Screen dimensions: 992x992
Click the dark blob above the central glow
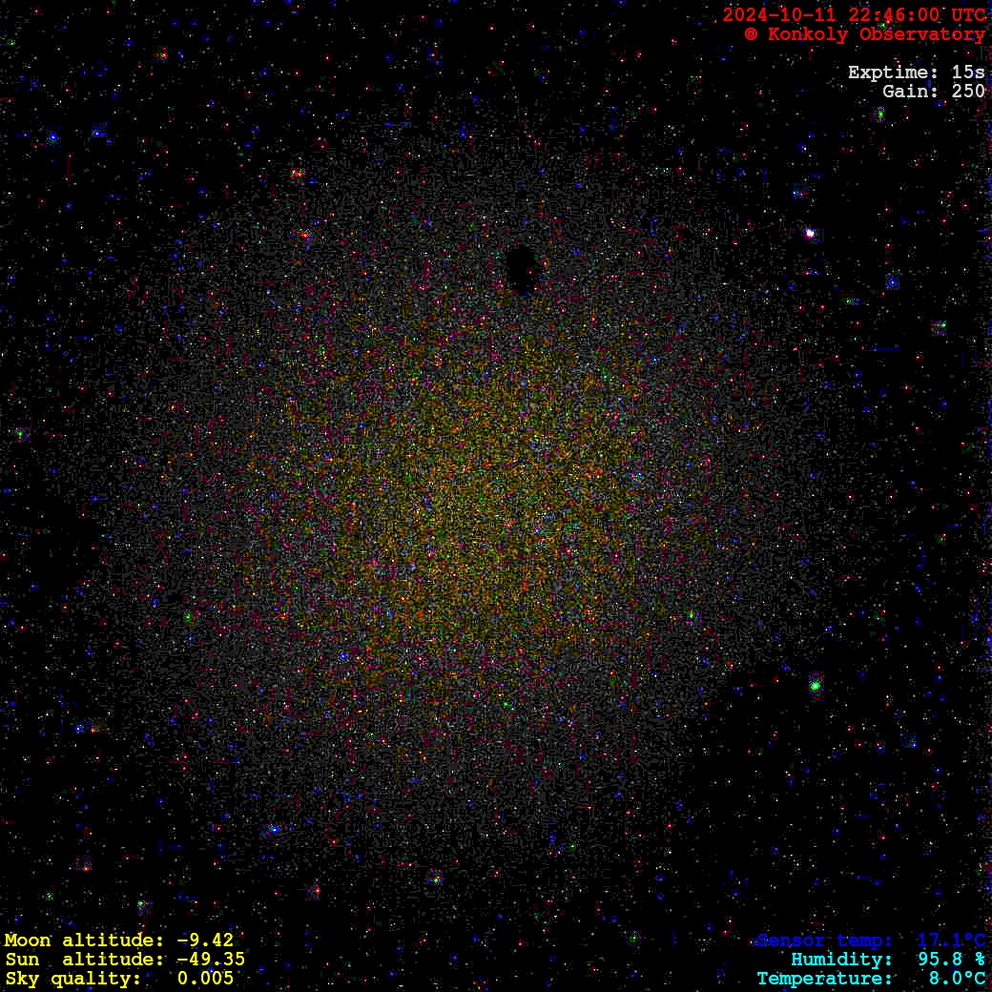point(521,267)
